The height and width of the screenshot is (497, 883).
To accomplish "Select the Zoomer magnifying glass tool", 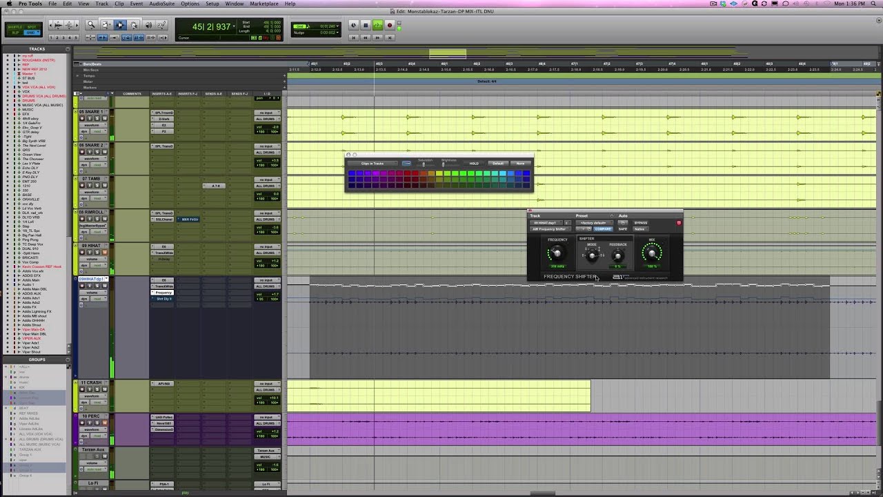I will click(91, 25).
